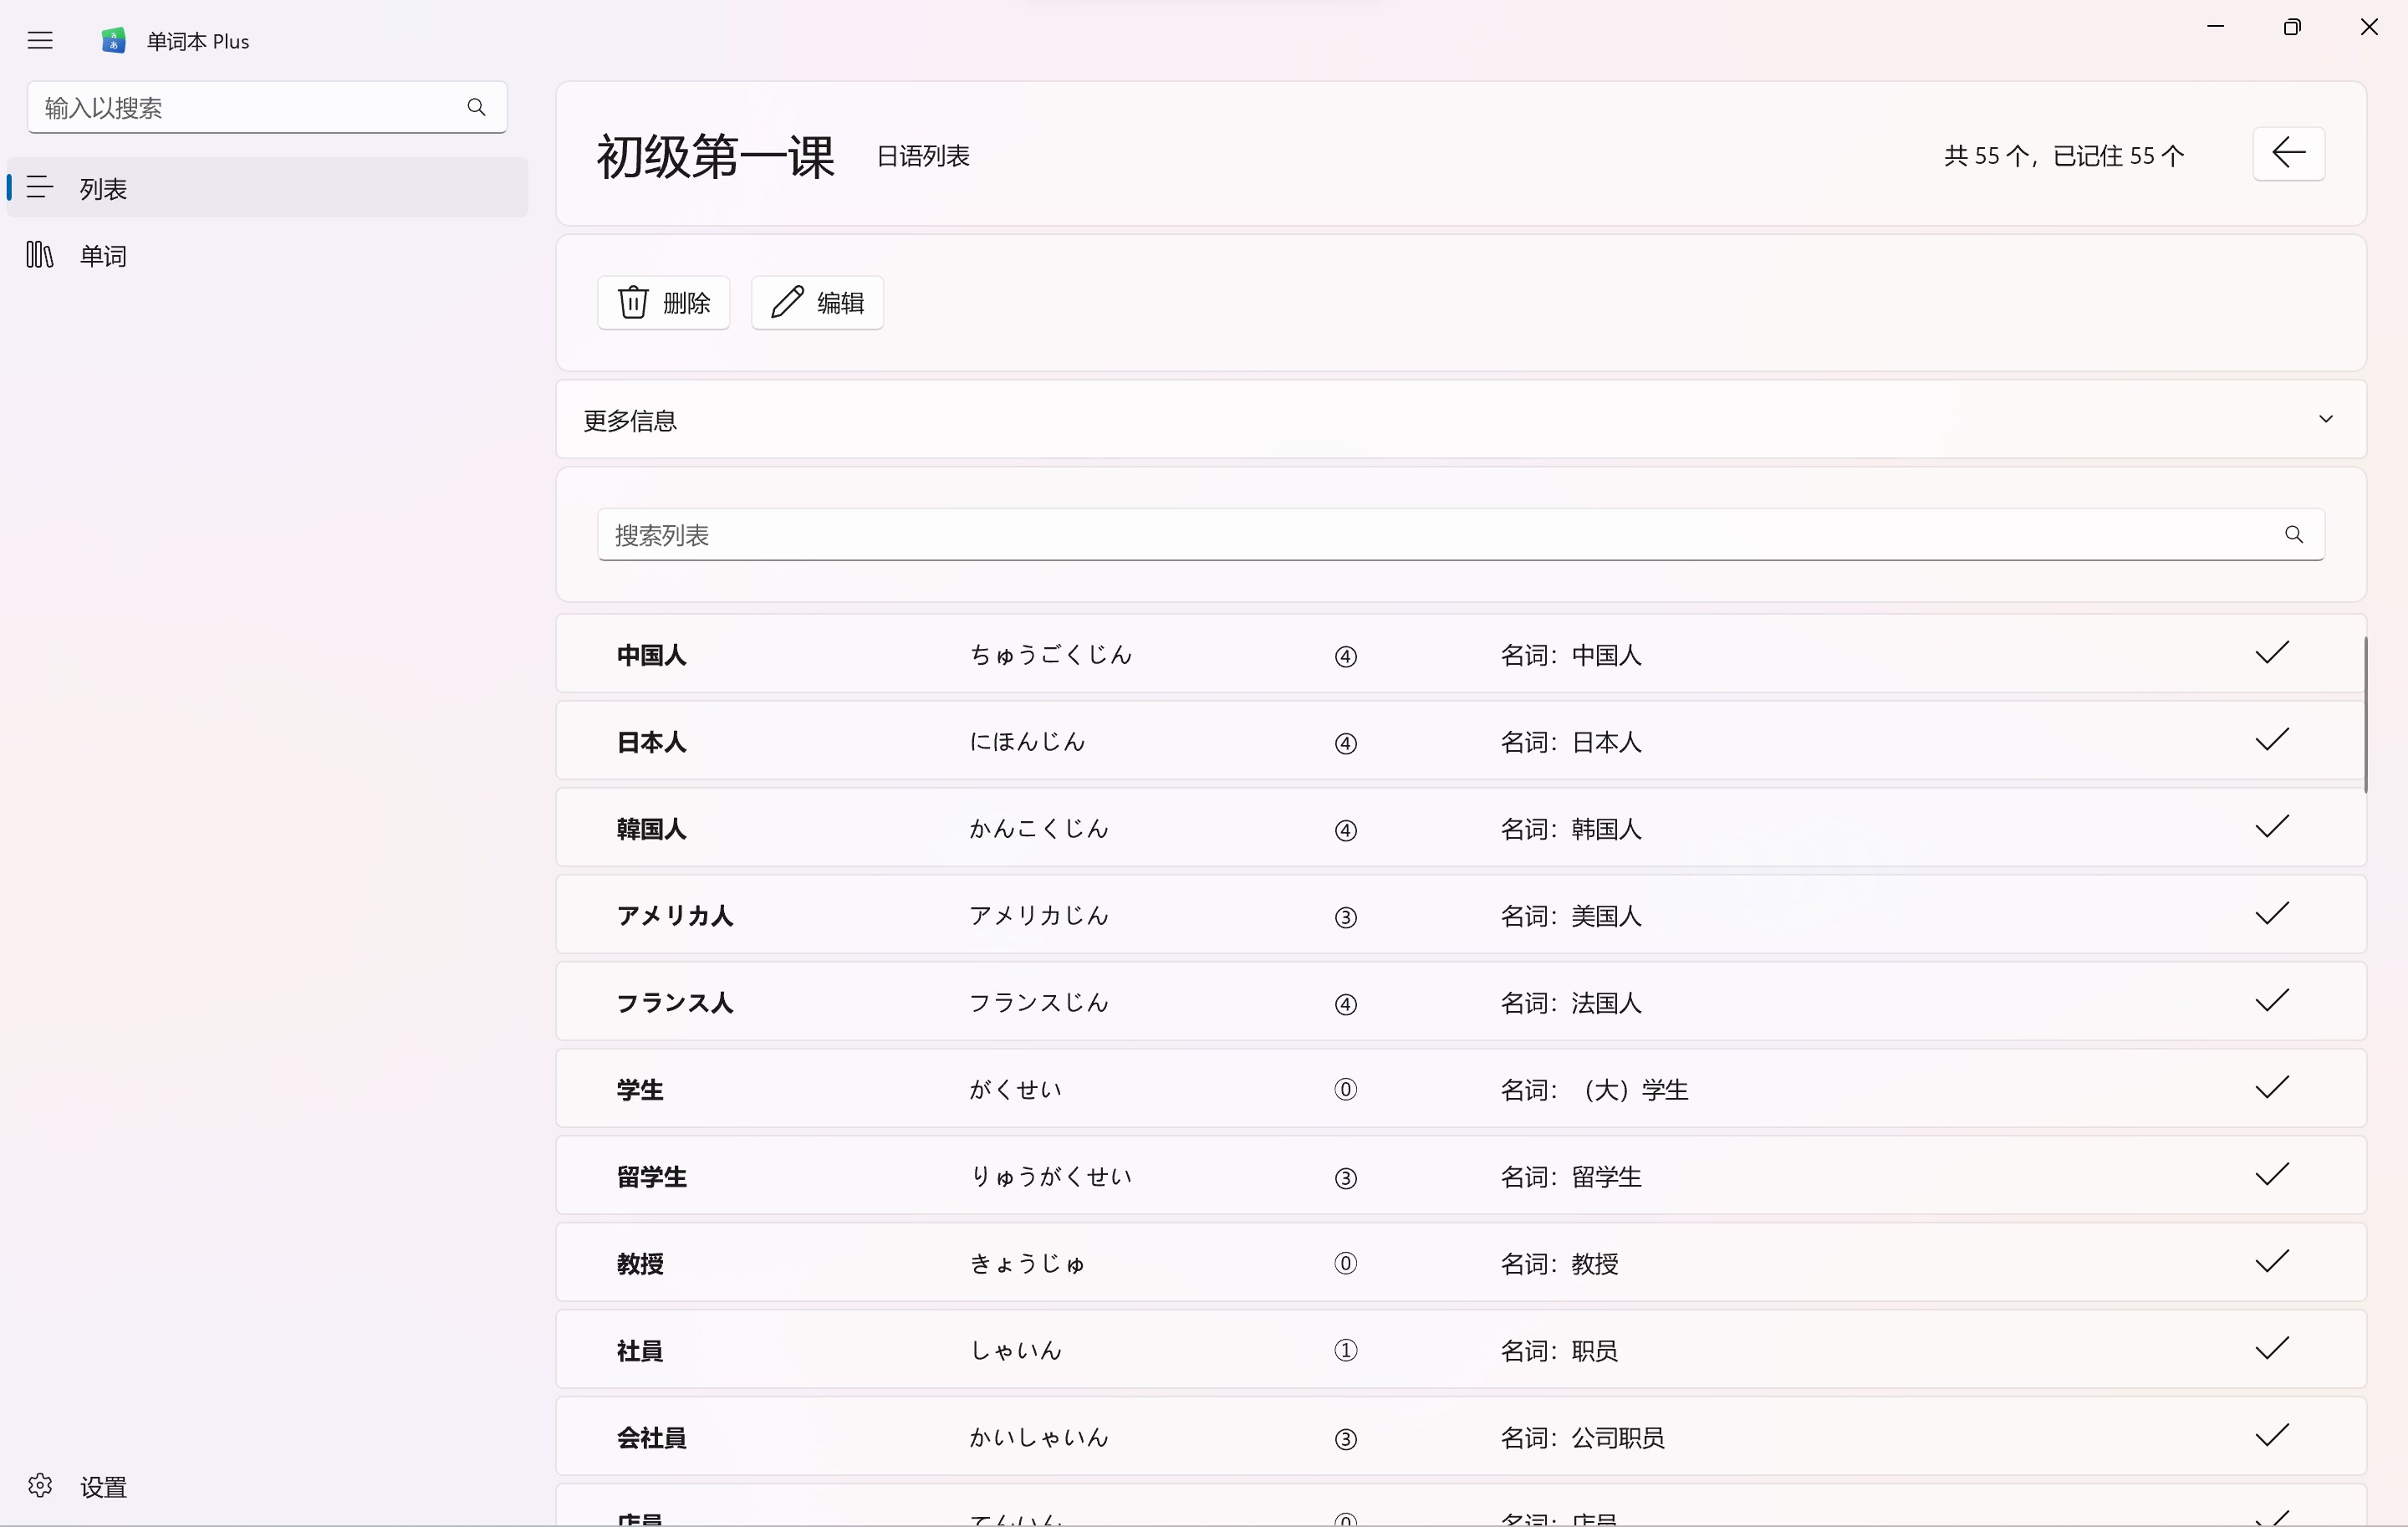Viewport: 2408px width, 1527px height.
Task: Click the 单词本 Plus app logo
Action: (x=113, y=41)
